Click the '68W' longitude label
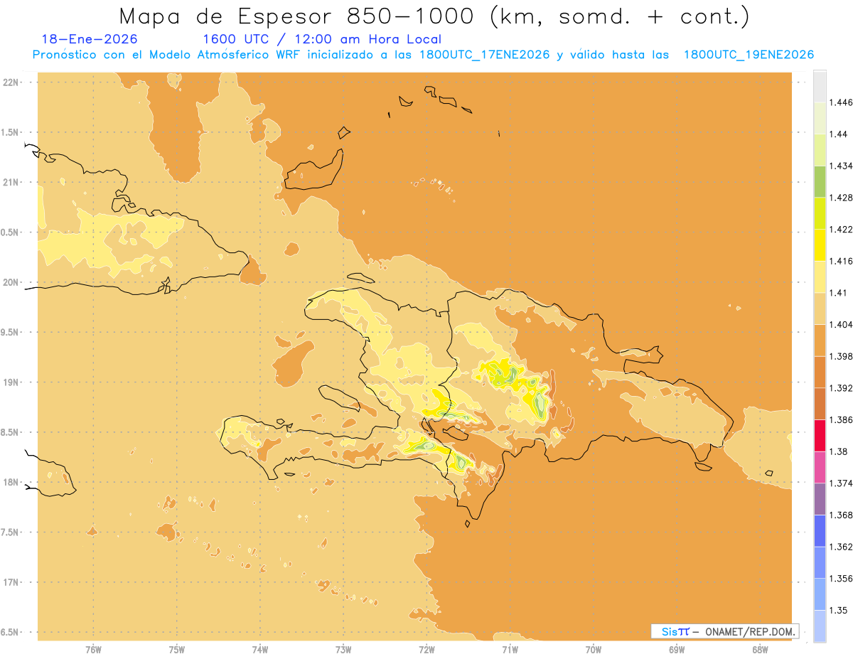 pyautogui.click(x=760, y=650)
